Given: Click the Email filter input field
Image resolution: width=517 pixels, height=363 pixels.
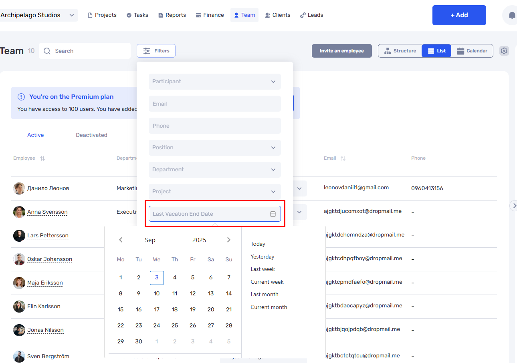Looking at the screenshot, I should 215,104.
